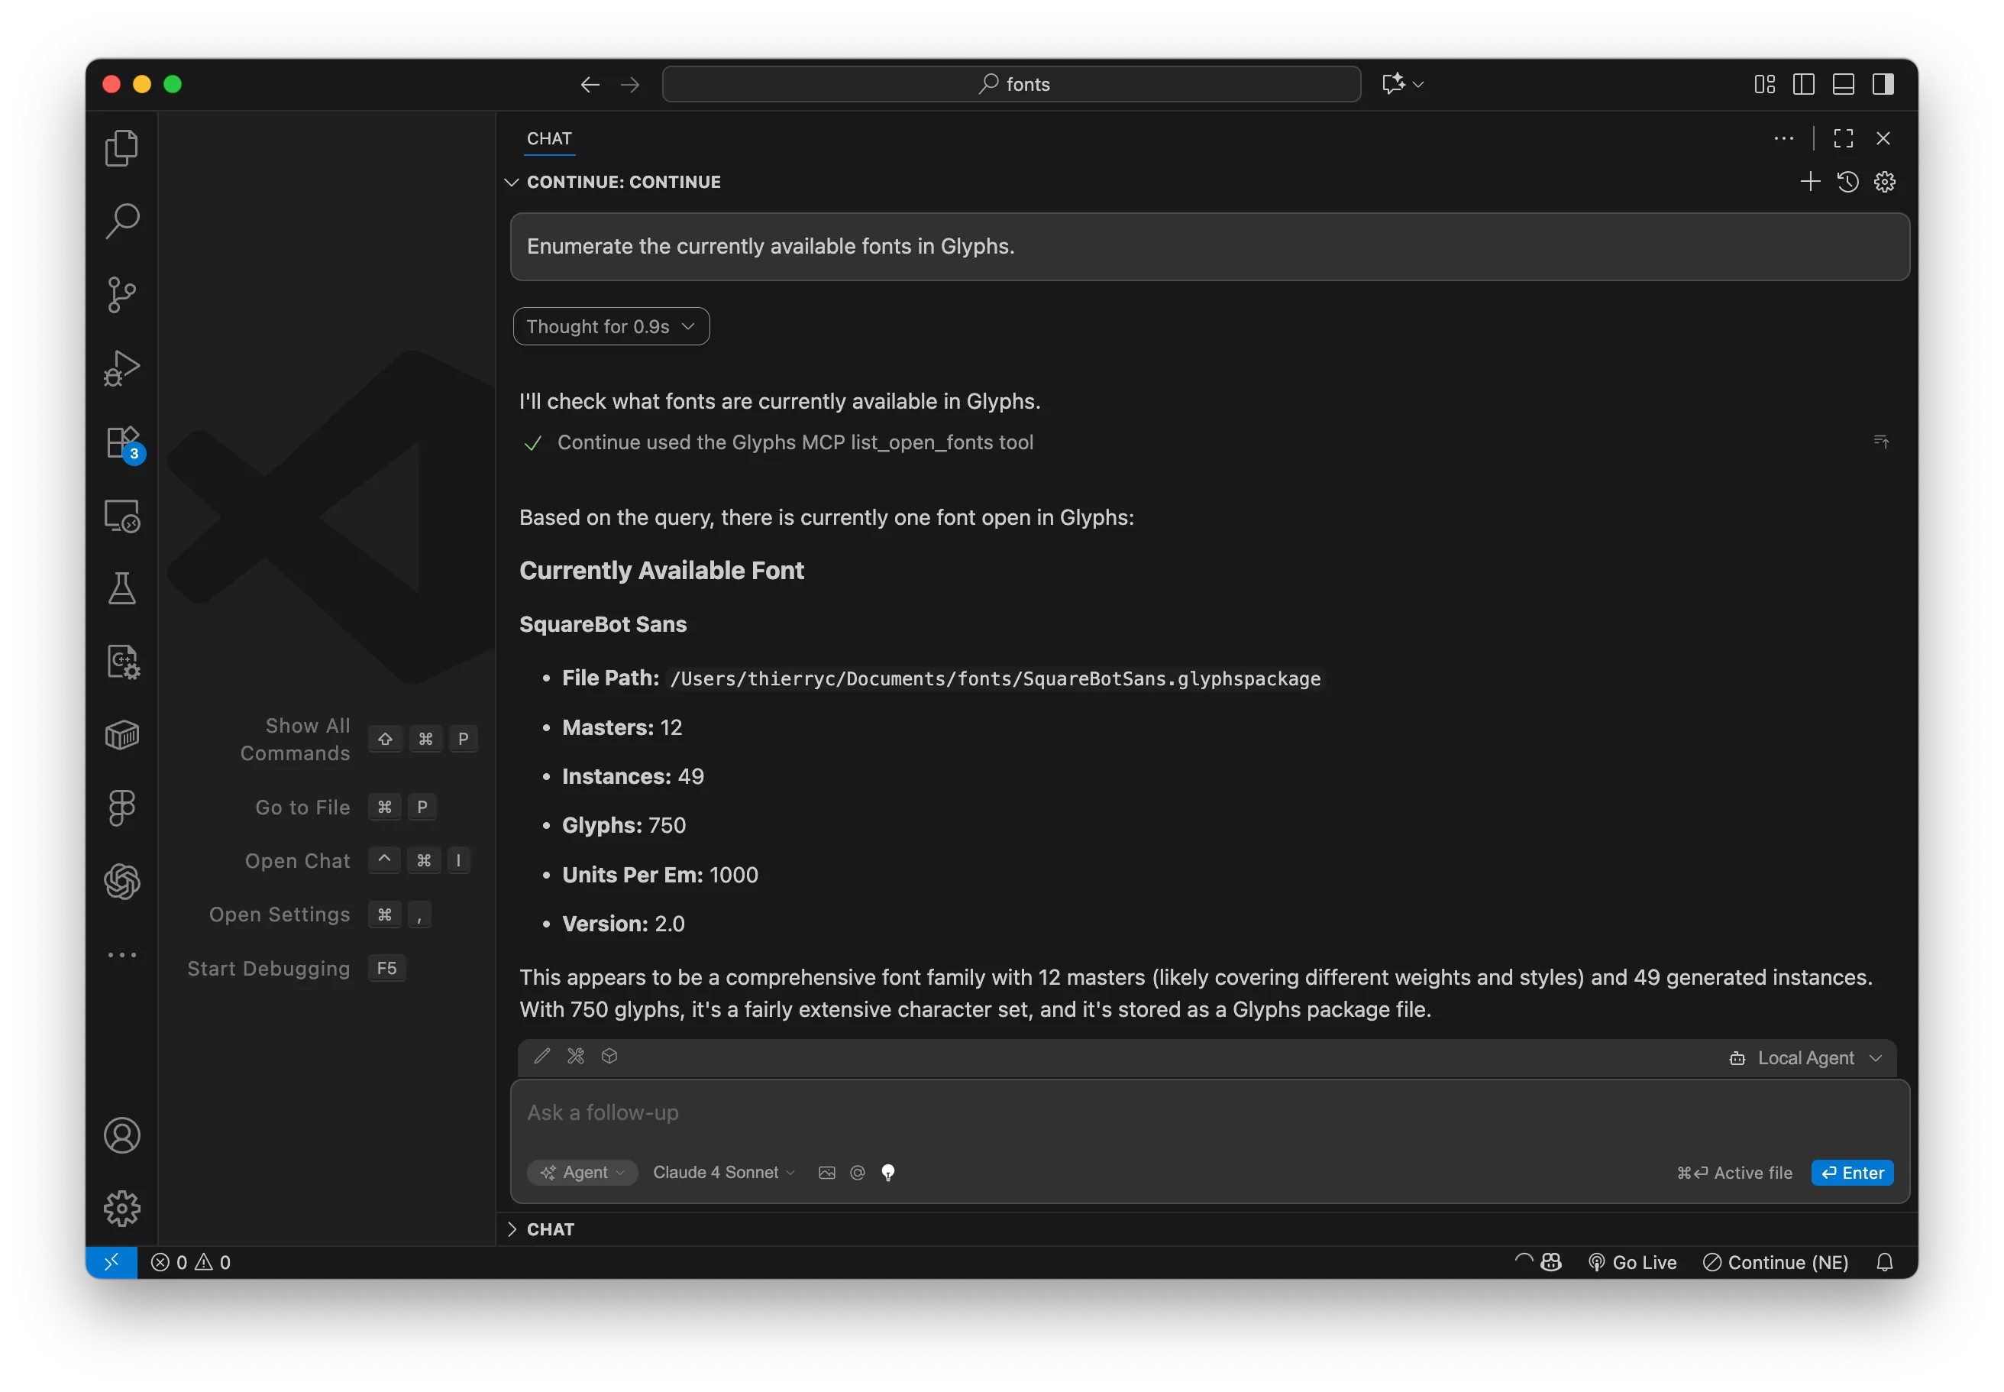Open the Explorer view in activity bar
Viewport: 2004px width, 1392px height.
click(121, 148)
